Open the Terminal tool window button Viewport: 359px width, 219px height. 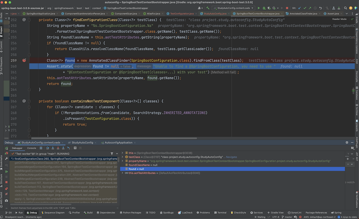[220, 213]
